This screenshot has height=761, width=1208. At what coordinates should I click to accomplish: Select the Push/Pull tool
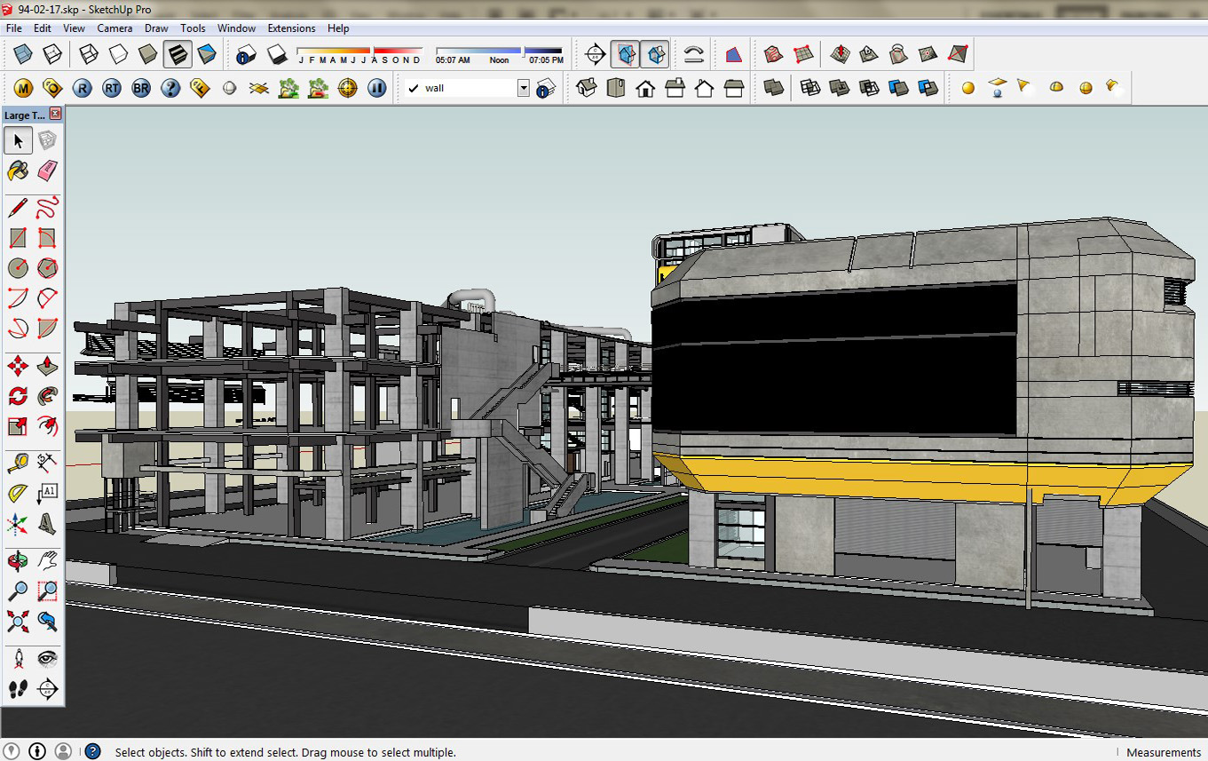coord(48,366)
